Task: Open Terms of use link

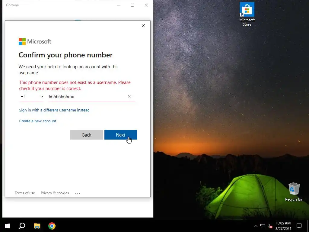Action: [25, 193]
